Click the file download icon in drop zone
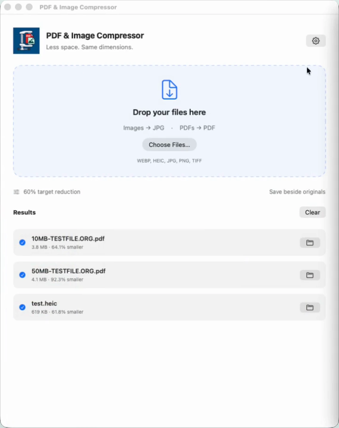This screenshot has width=339, height=428. click(169, 90)
